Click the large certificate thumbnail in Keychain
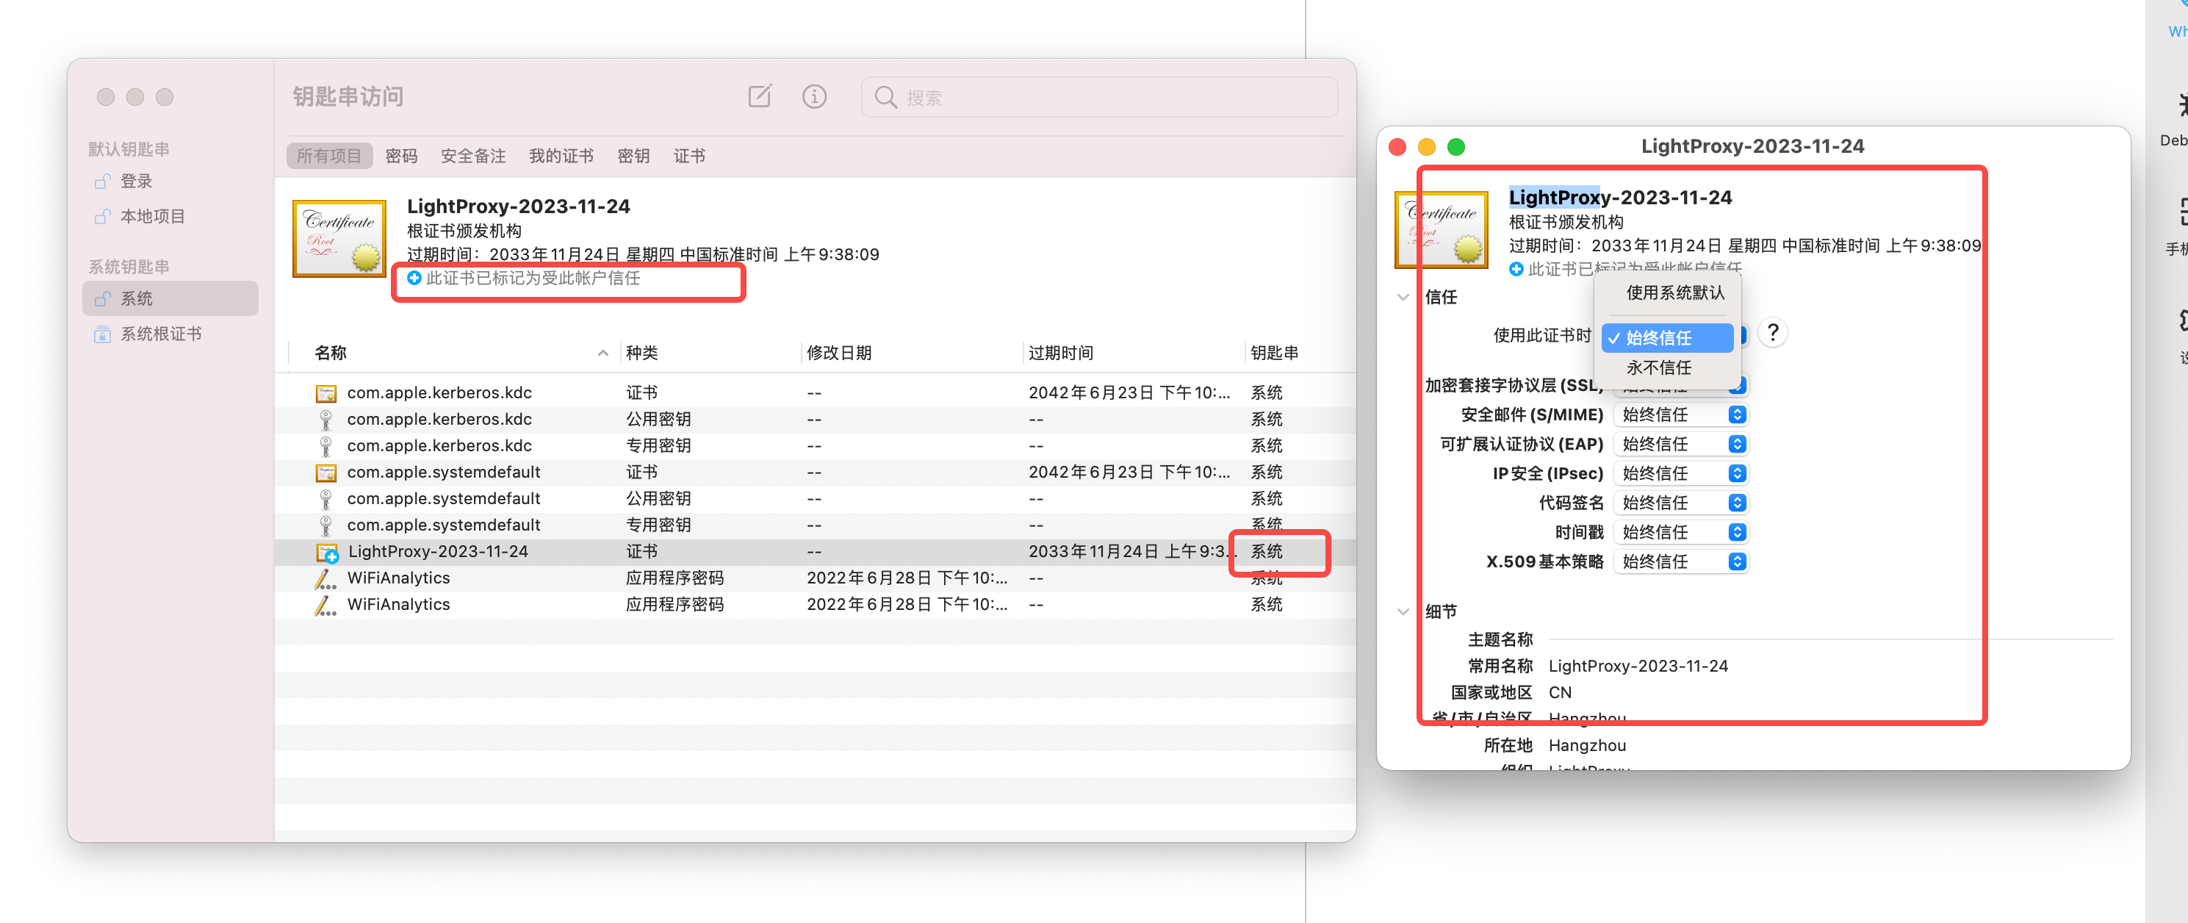The height and width of the screenshot is (923, 2188). tap(339, 239)
